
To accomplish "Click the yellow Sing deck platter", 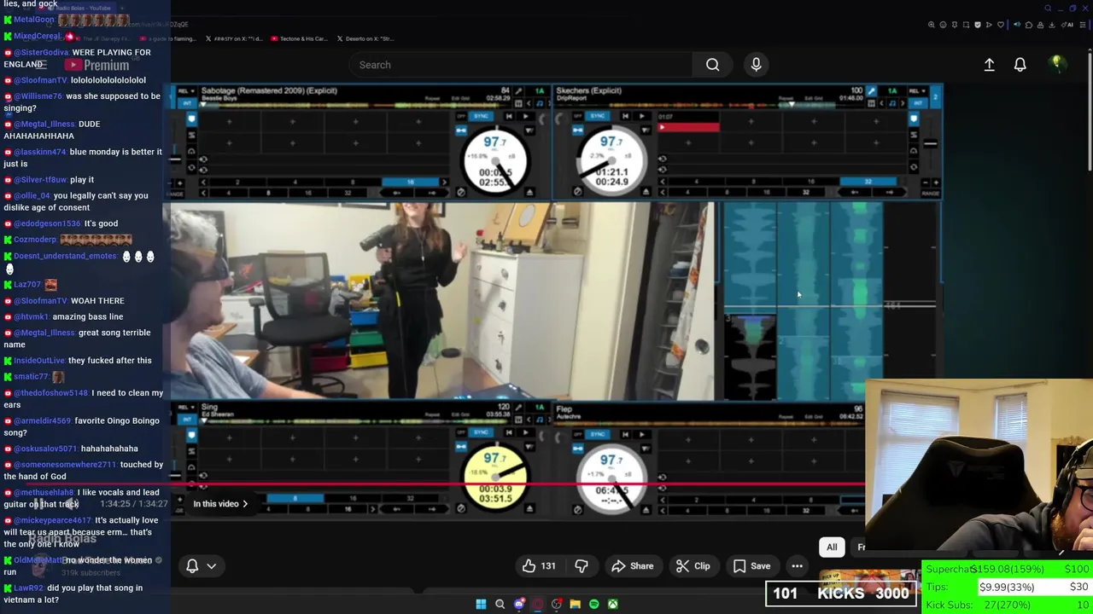I will click(495, 478).
